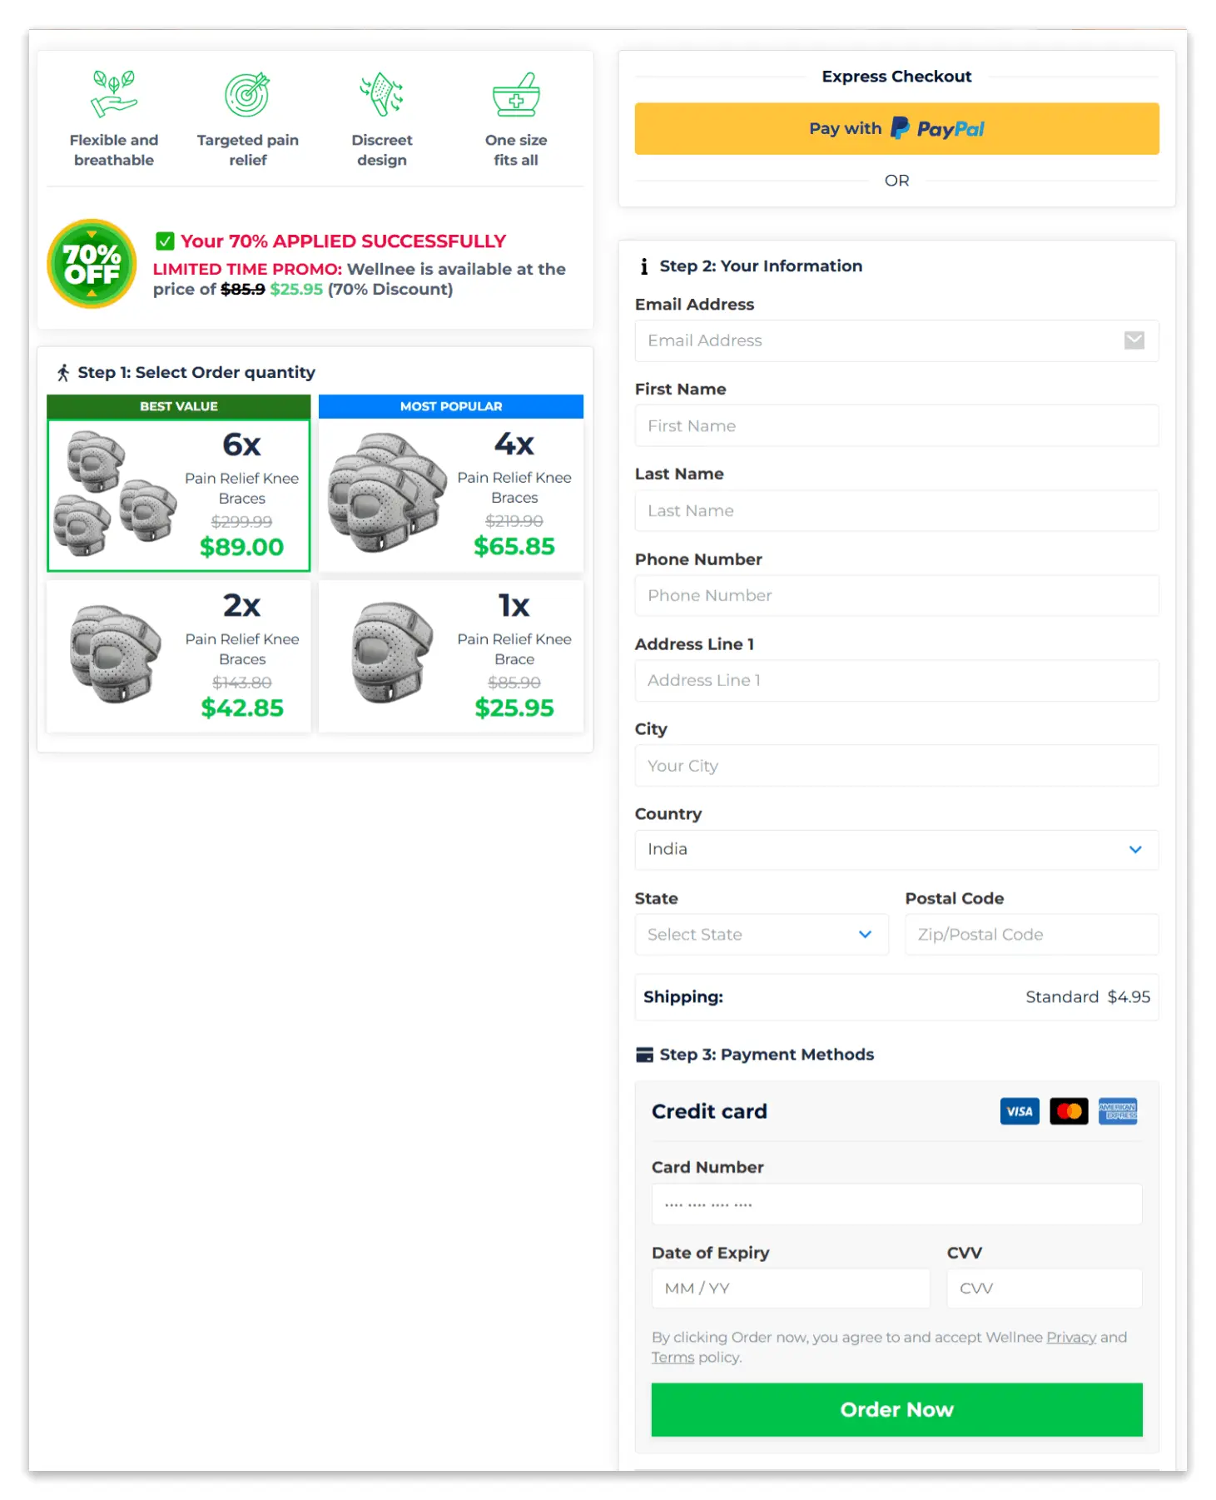Viewport: 1216px width, 1500px height.
Task: Click the Visa card logo
Action: tap(1019, 1111)
